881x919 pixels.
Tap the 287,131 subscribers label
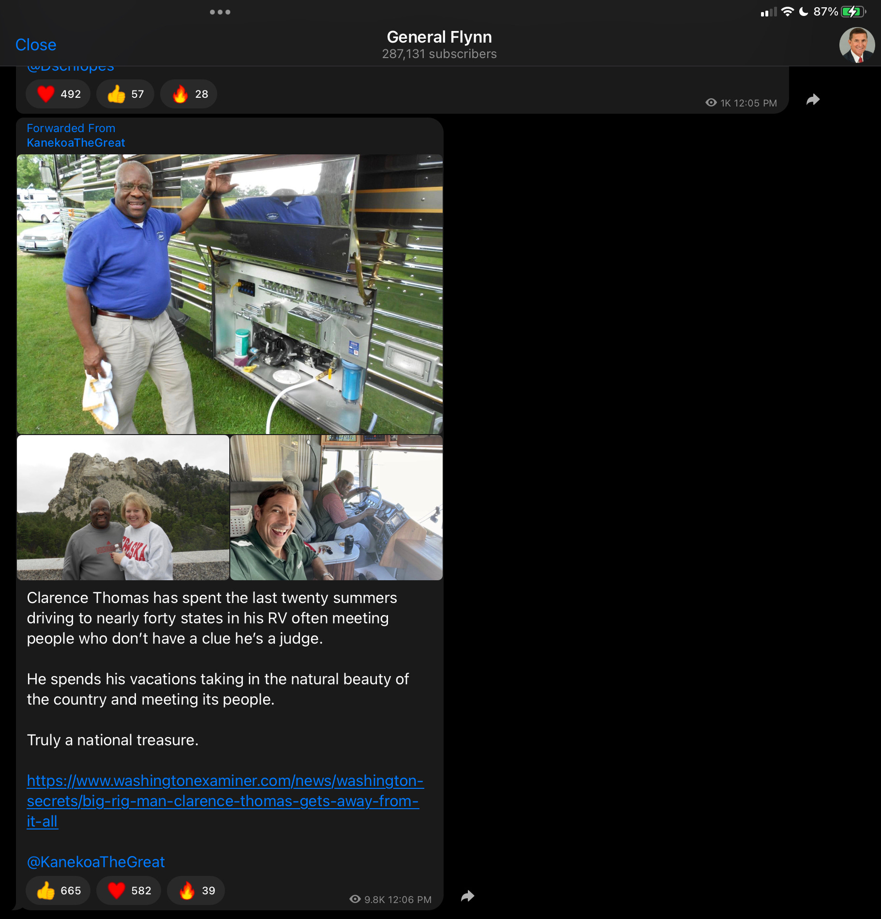tap(439, 54)
